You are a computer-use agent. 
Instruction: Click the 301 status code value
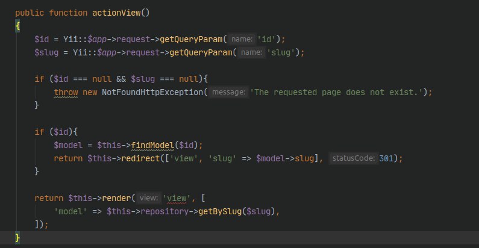(386, 158)
